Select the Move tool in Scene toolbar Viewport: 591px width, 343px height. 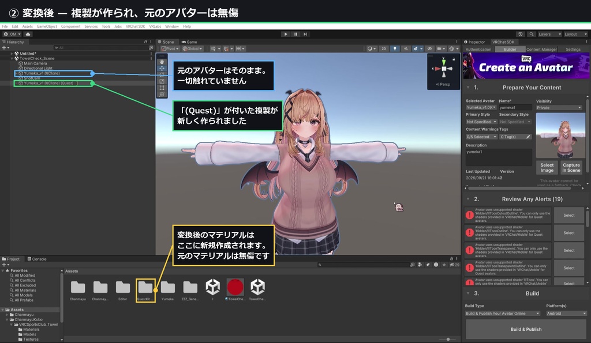click(162, 68)
